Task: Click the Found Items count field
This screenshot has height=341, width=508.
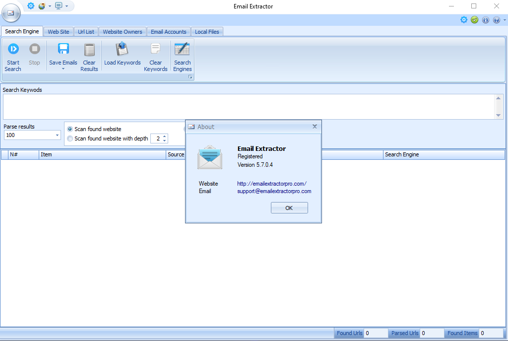Action: (492, 333)
